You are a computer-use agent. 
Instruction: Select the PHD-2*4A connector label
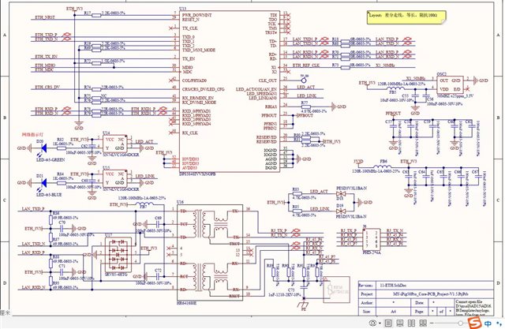372,252
